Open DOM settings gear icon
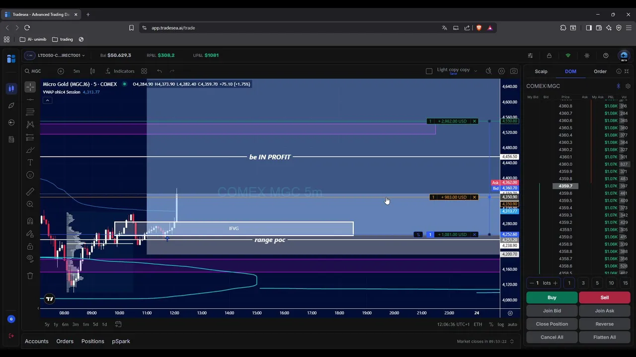This screenshot has height=357, width=636. tap(628, 86)
